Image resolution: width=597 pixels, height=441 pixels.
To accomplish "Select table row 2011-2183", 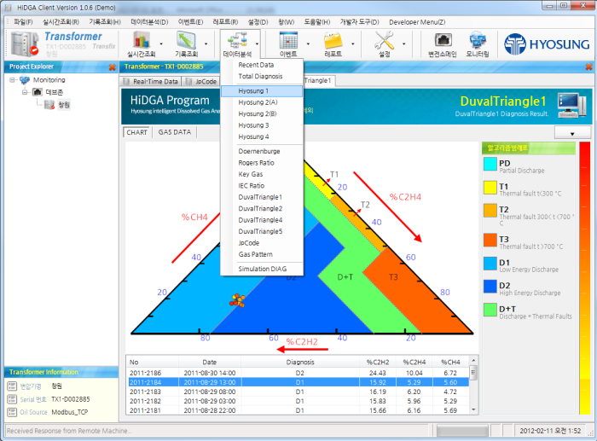I will (298, 392).
